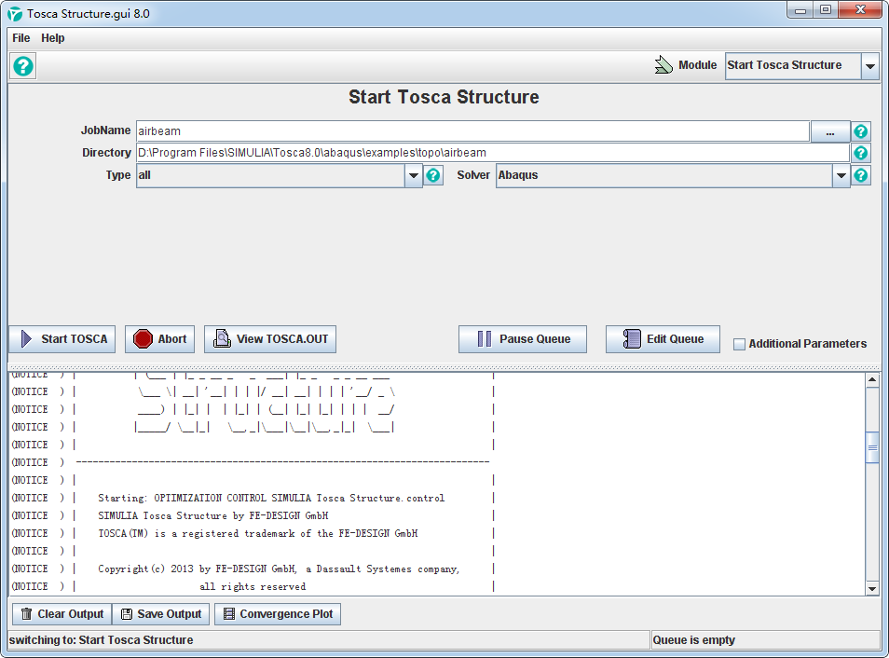Click the Edit Queue button

663,339
